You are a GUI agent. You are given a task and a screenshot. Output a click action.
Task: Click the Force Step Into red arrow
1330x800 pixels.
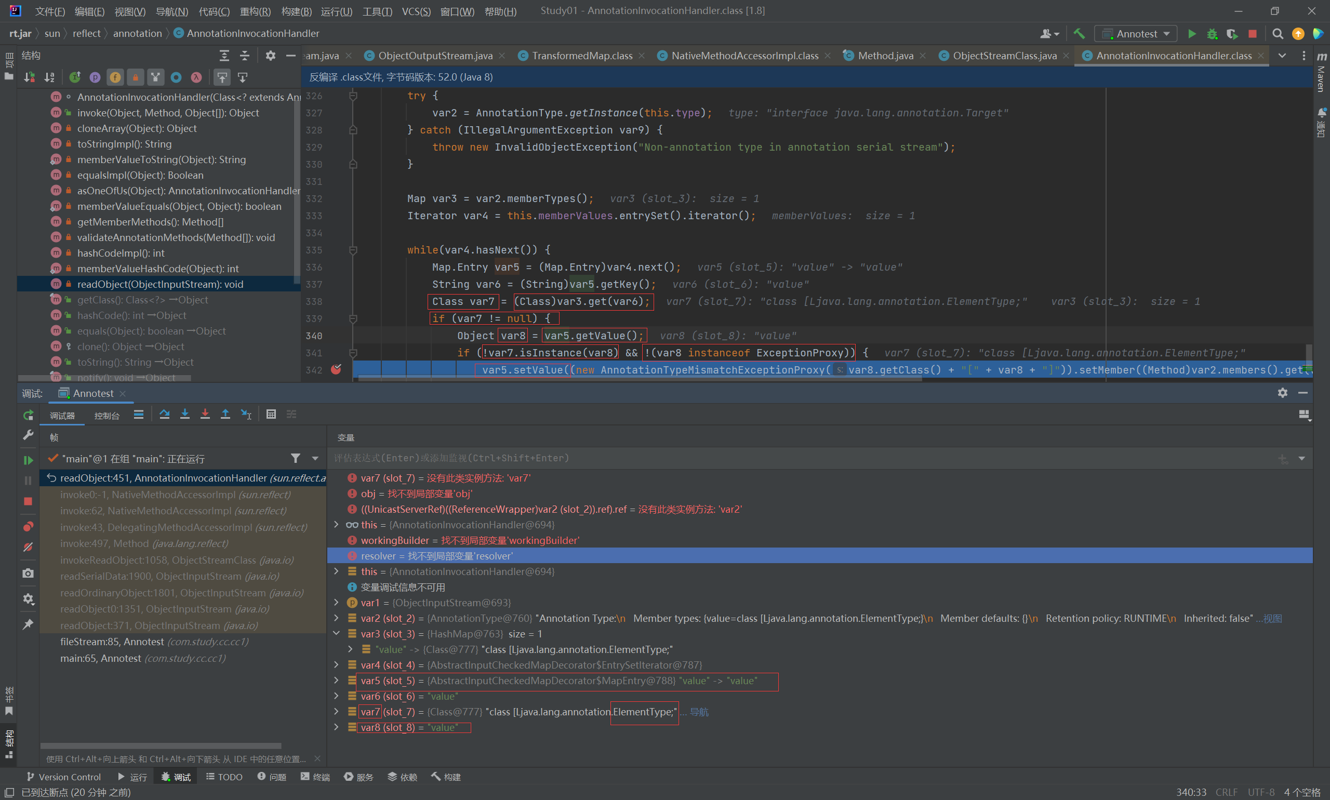pyautogui.click(x=205, y=414)
